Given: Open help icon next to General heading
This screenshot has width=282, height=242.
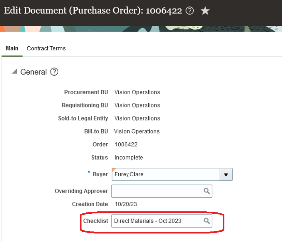Looking at the screenshot, I should 54,72.
